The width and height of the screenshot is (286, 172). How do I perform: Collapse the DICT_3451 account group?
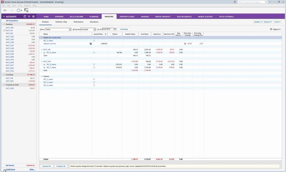[42, 62]
